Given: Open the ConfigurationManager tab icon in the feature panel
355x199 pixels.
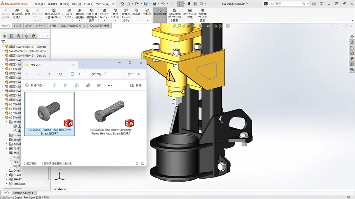Looking at the screenshot, I should pyautogui.click(x=19, y=36).
